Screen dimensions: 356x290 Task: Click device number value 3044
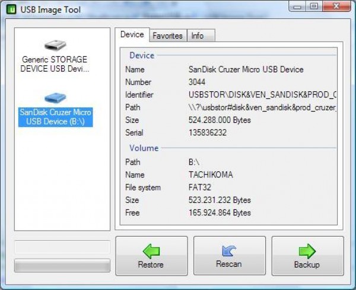(197, 82)
